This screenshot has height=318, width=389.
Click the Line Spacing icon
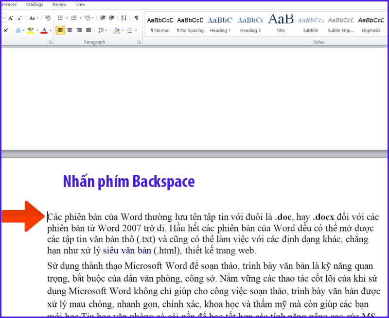click(101, 30)
